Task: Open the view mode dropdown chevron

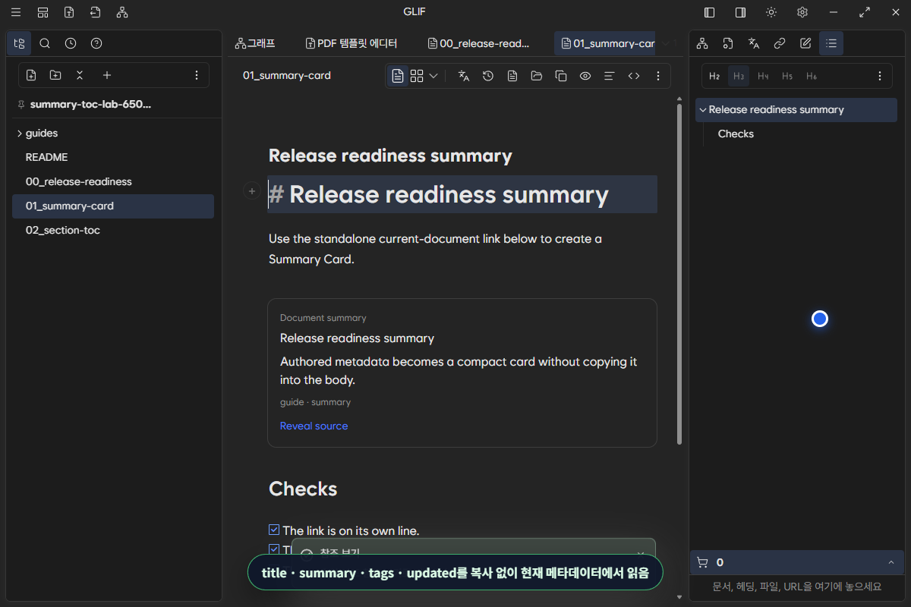Action: pyautogui.click(x=433, y=76)
